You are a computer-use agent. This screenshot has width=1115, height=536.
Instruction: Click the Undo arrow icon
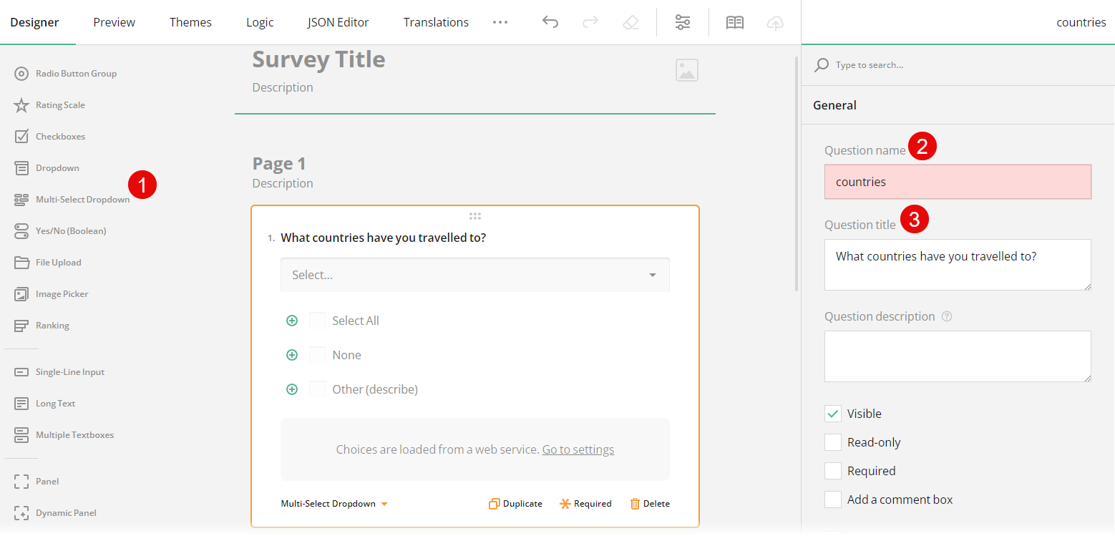(x=550, y=22)
